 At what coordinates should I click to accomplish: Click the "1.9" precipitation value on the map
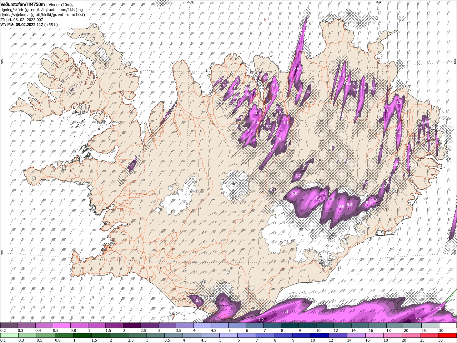click(x=419, y=319)
